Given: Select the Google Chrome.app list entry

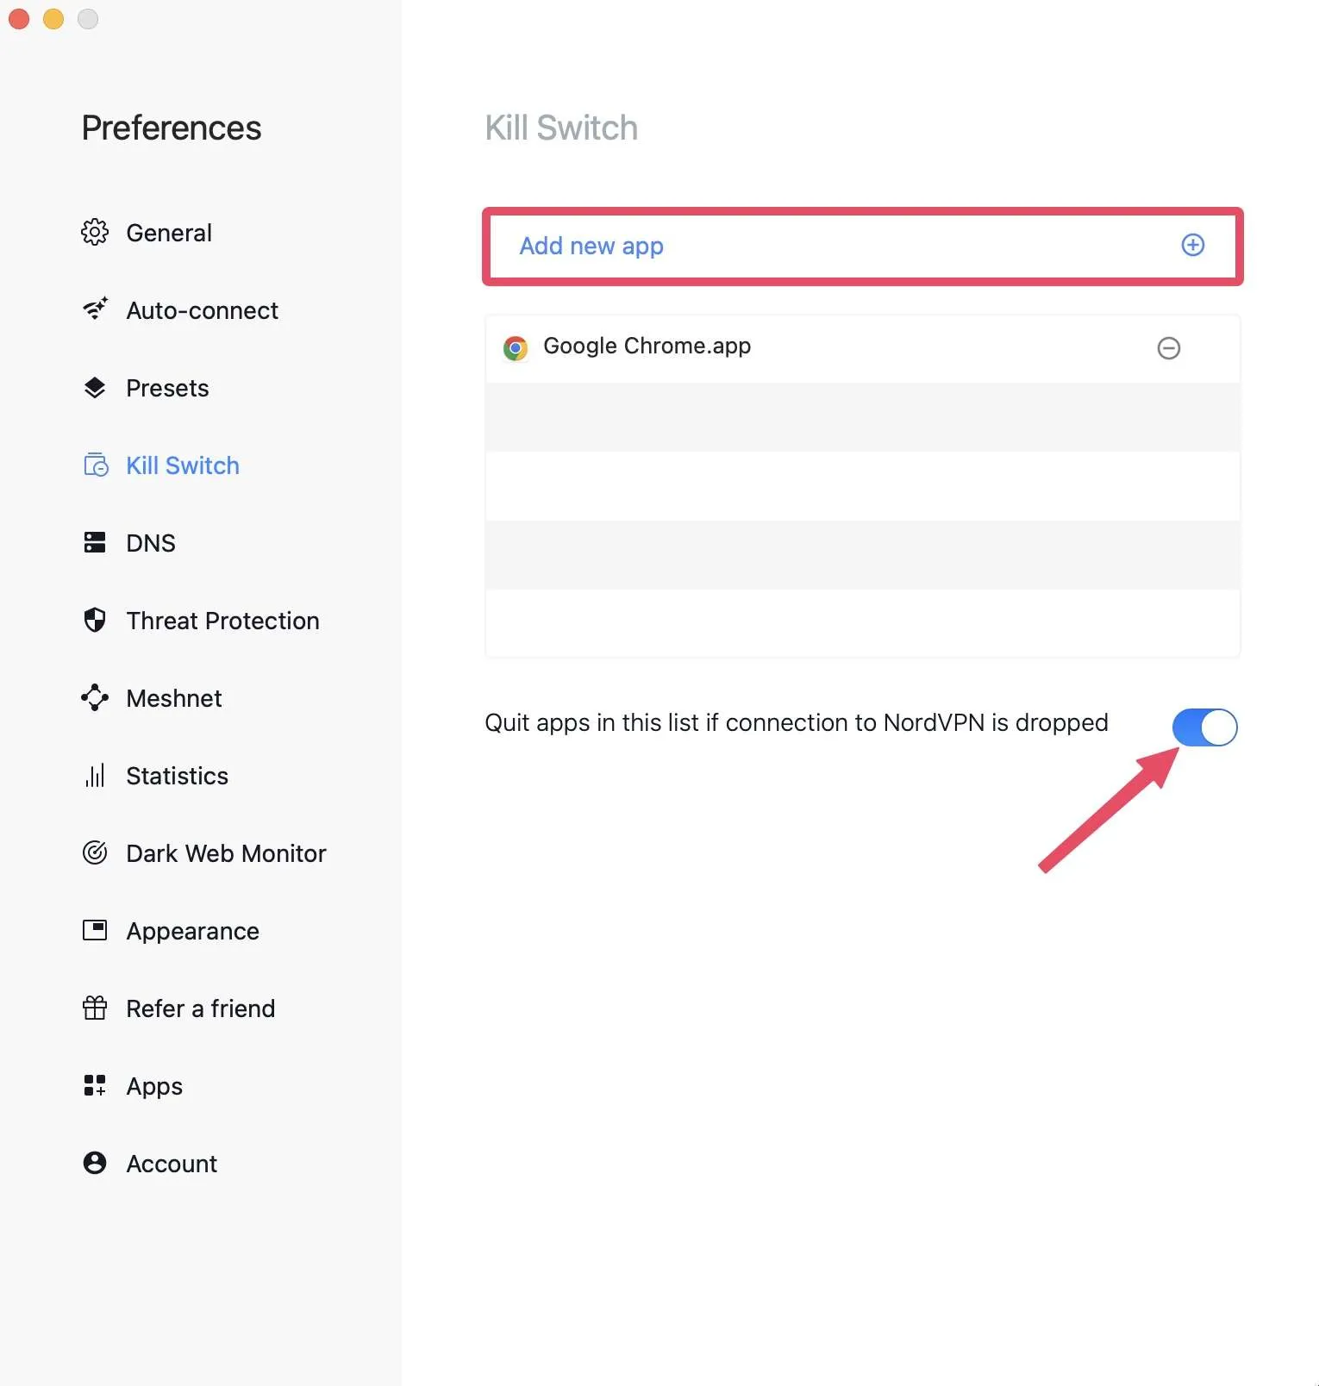Looking at the screenshot, I should pos(862,348).
